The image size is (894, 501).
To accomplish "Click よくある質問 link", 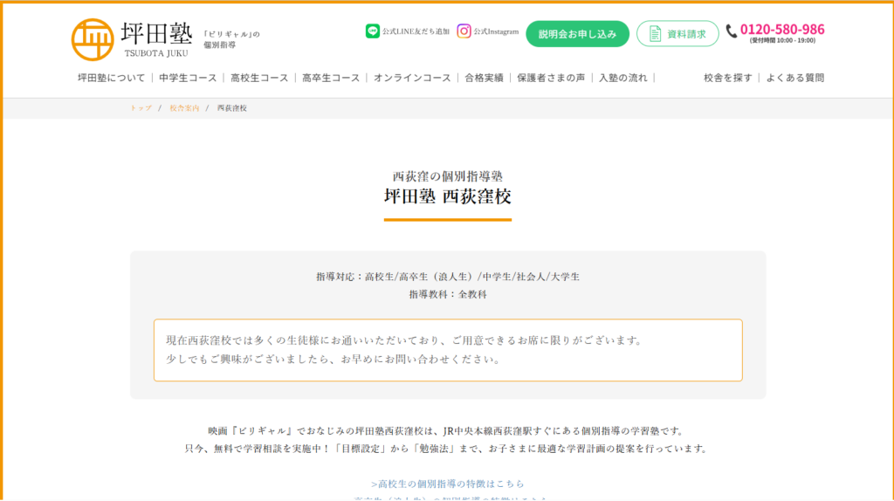I will tap(795, 78).
